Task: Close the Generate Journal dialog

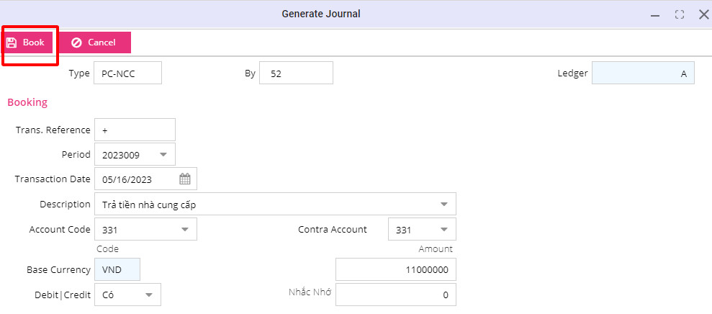Action: [703, 14]
